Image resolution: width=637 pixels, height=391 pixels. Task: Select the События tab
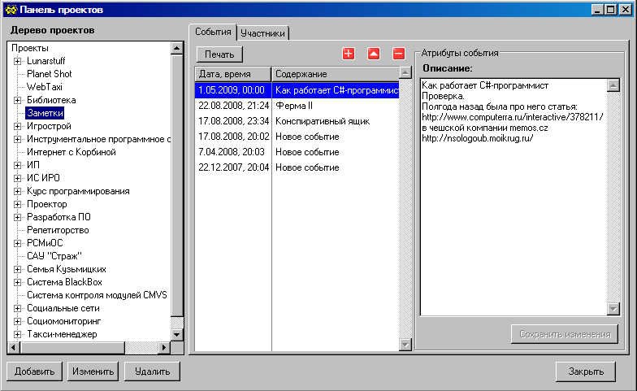click(213, 32)
